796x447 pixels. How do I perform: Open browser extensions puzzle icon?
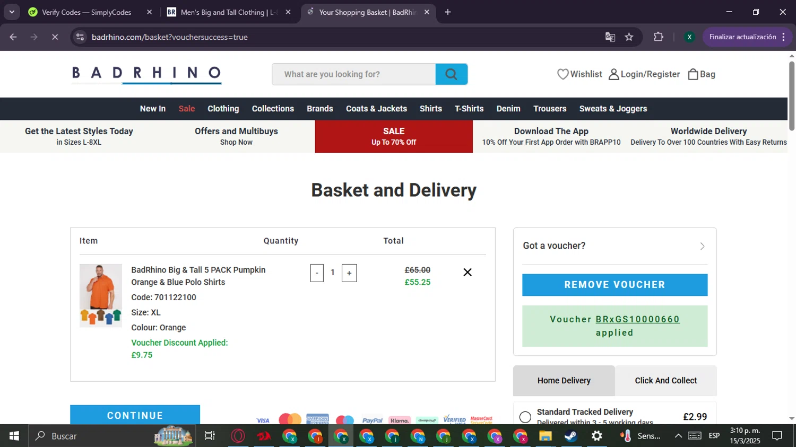(659, 37)
